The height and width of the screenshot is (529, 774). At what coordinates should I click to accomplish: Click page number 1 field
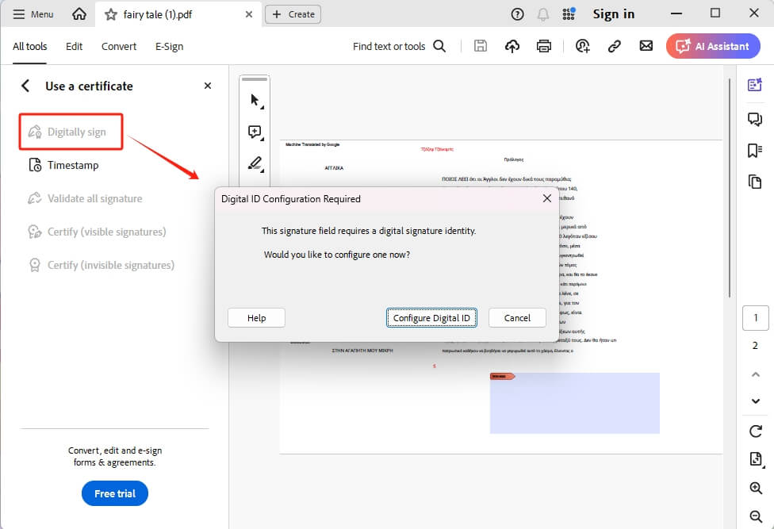[x=756, y=318]
